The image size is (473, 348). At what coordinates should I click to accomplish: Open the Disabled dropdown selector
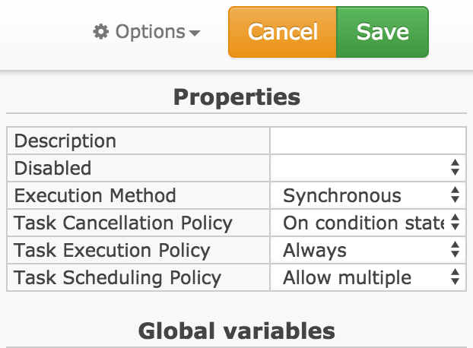(368, 168)
